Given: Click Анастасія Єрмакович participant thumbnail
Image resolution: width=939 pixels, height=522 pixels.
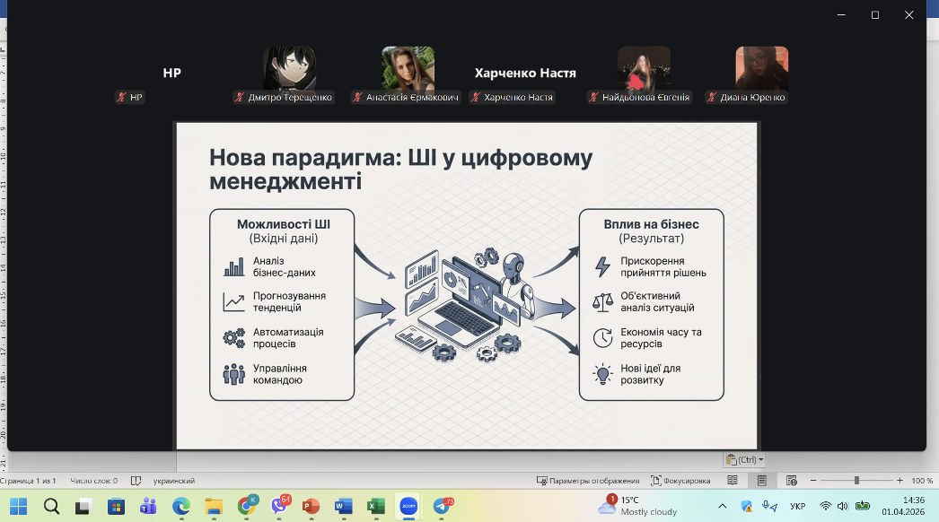Looking at the screenshot, I should pyautogui.click(x=408, y=69).
